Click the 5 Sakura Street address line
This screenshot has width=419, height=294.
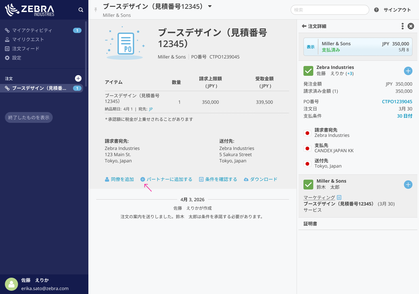tap(236, 155)
